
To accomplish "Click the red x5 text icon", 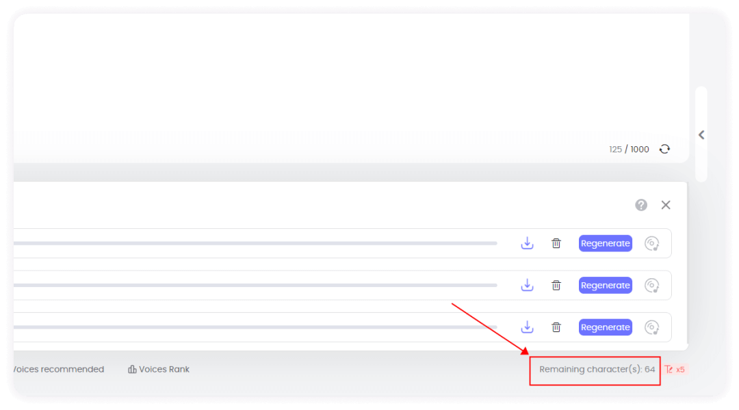I will pos(675,370).
